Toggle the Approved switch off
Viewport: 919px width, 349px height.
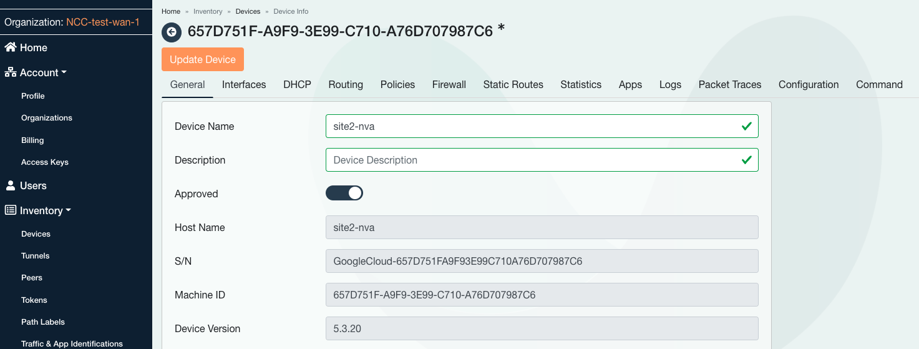[x=344, y=193]
